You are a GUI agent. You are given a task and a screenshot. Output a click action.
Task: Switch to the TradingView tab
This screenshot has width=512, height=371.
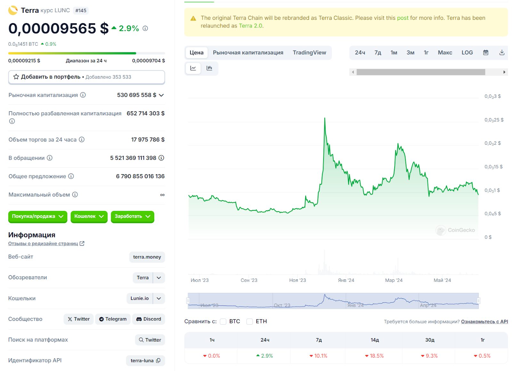309,53
